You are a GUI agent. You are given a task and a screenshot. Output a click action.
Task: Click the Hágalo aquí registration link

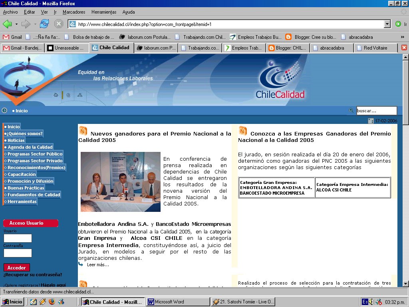pyautogui.click(x=54, y=285)
